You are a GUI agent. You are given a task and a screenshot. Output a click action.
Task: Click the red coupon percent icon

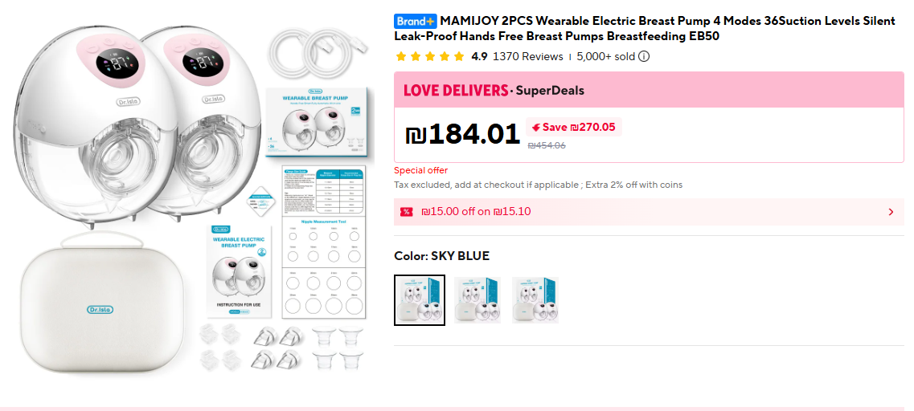407,212
